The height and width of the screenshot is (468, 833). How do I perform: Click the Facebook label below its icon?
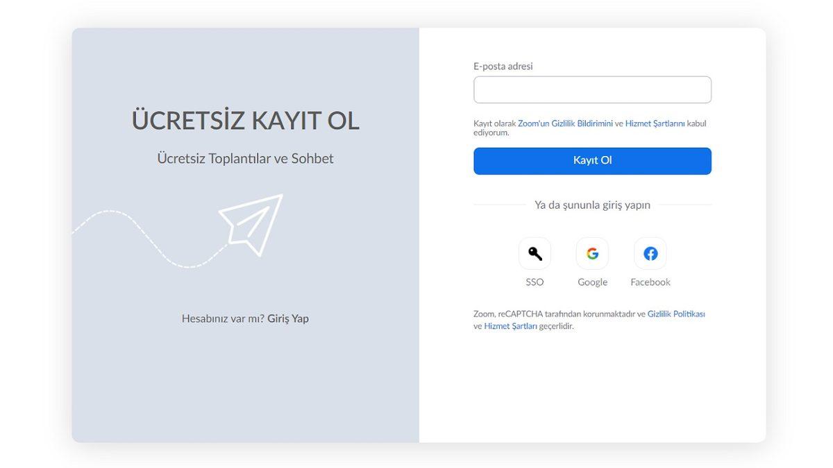(650, 281)
